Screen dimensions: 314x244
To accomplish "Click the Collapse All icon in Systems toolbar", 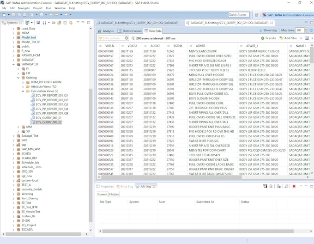I will coord(65,23).
